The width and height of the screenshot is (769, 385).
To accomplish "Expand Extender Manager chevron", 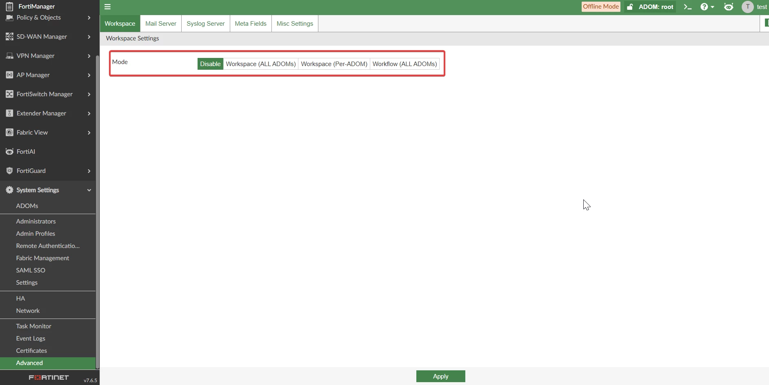I will [x=89, y=113].
